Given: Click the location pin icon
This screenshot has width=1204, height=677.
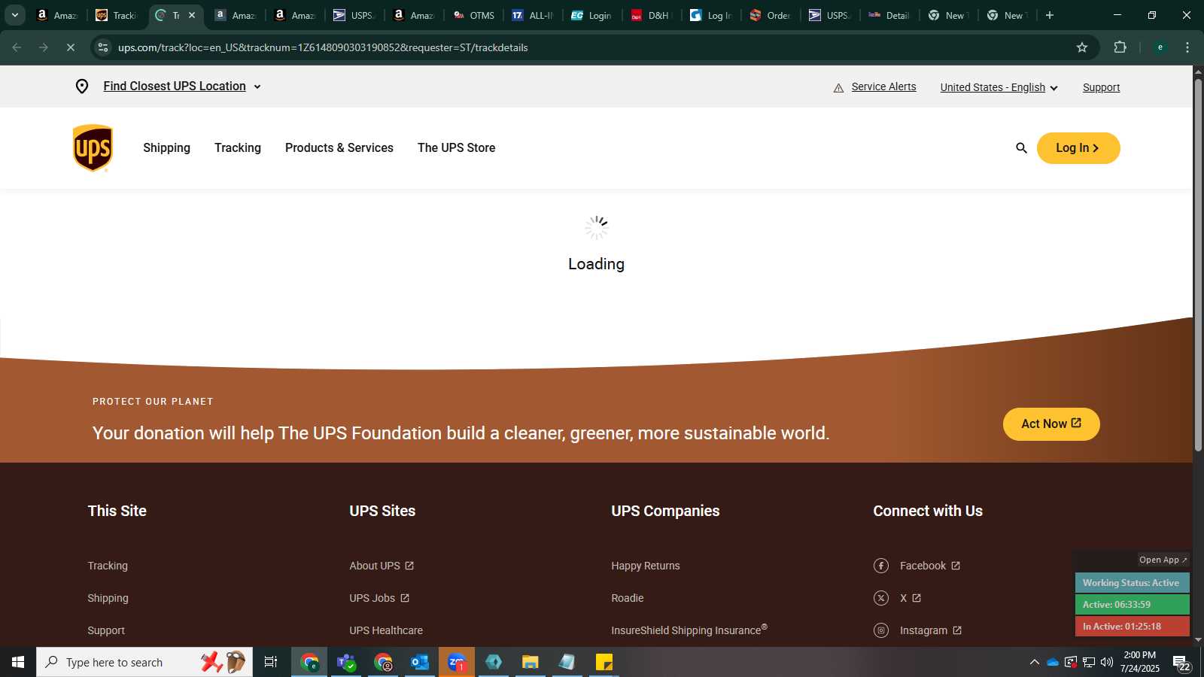Looking at the screenshot, I should (x=82, y=87).
